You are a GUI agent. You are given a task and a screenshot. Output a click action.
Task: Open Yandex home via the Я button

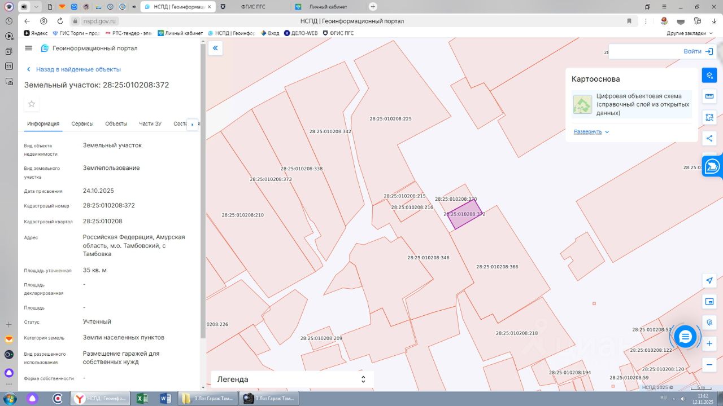pos(43,21)
